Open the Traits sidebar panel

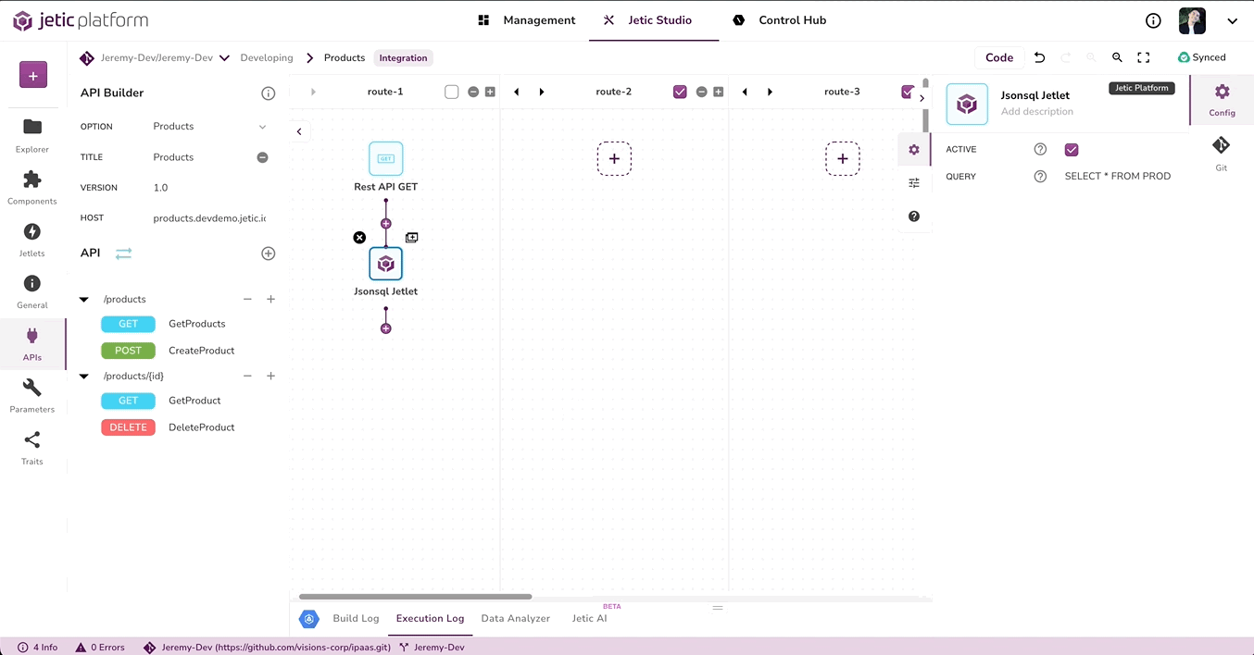(x=32, y=447)
